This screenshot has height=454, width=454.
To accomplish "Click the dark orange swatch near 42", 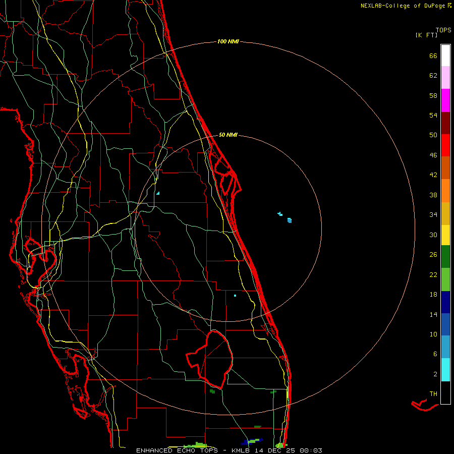I will 445,167.
